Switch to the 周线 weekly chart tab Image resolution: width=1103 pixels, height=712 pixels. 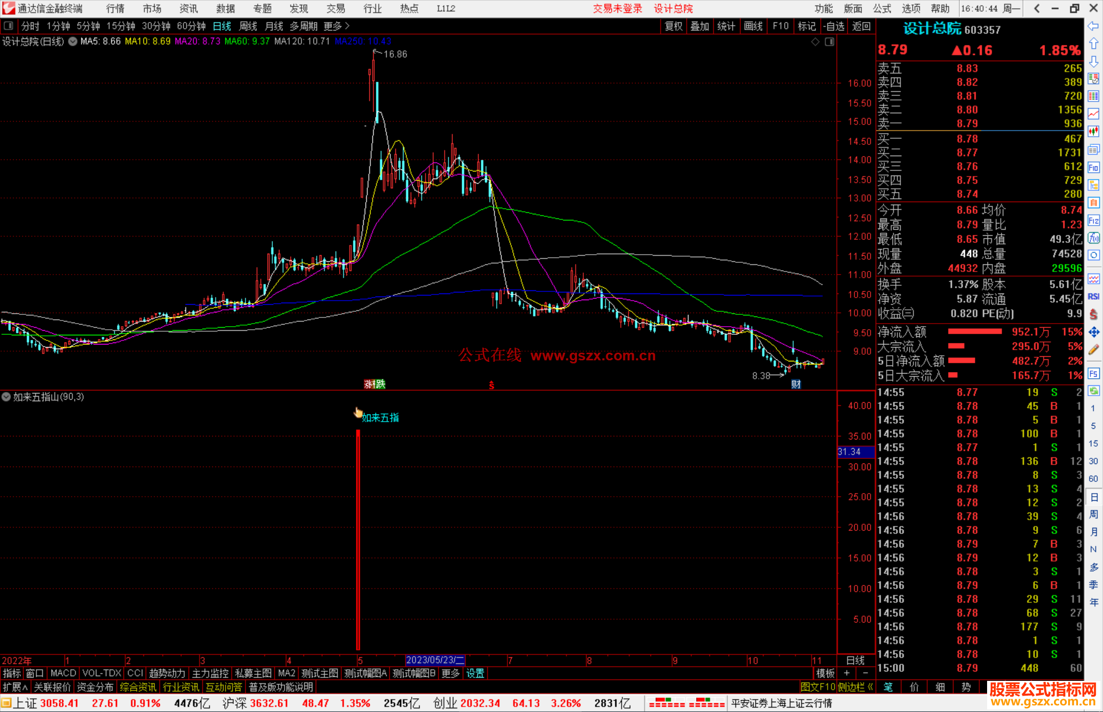(248, 26)
